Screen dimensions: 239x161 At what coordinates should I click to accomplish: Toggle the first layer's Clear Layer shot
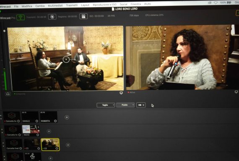click(x=12, y=117)
